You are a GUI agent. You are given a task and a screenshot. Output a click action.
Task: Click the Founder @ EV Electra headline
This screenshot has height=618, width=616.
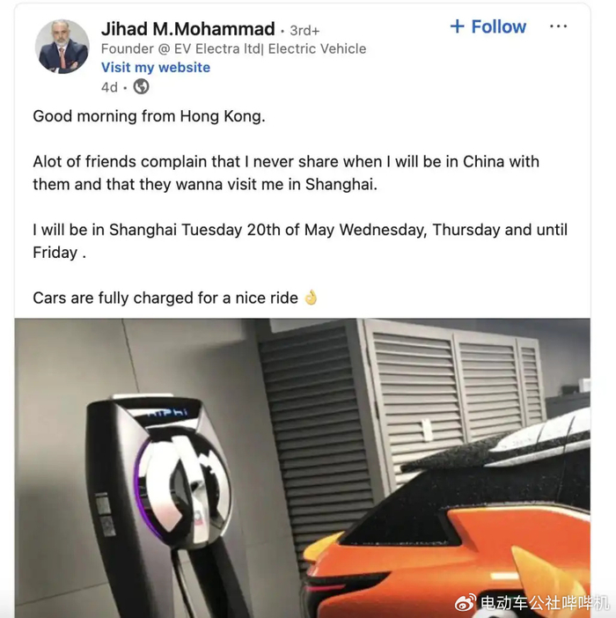(233, 49)
